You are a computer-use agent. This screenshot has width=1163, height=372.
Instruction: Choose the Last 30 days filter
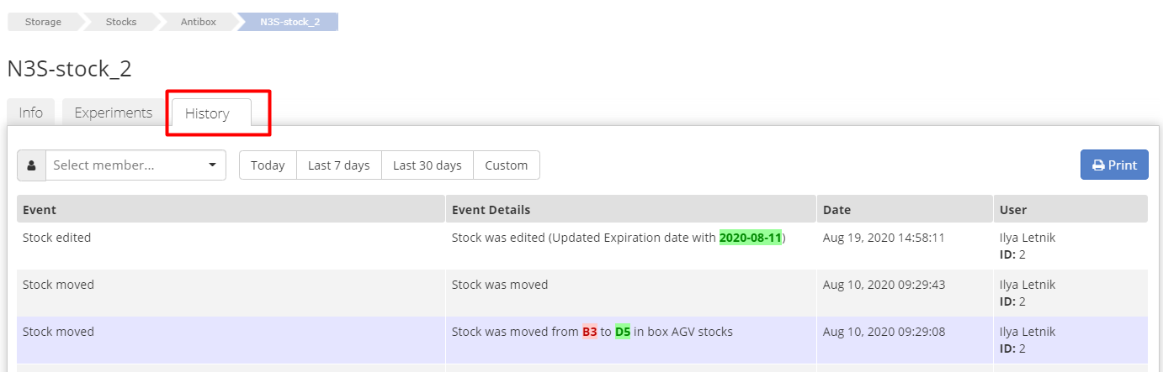[427, 165]
